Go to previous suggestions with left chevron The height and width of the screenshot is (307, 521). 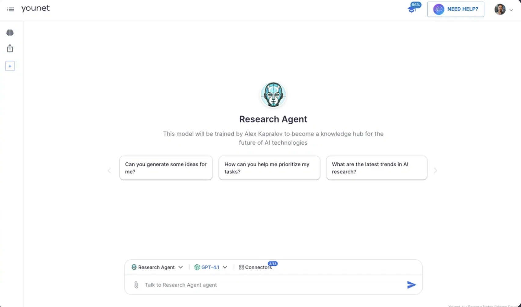tap(110, 171)
